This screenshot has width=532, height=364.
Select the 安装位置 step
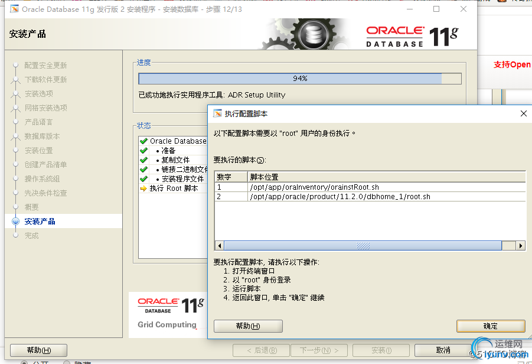pyautogui.click(x=39, y=151)
